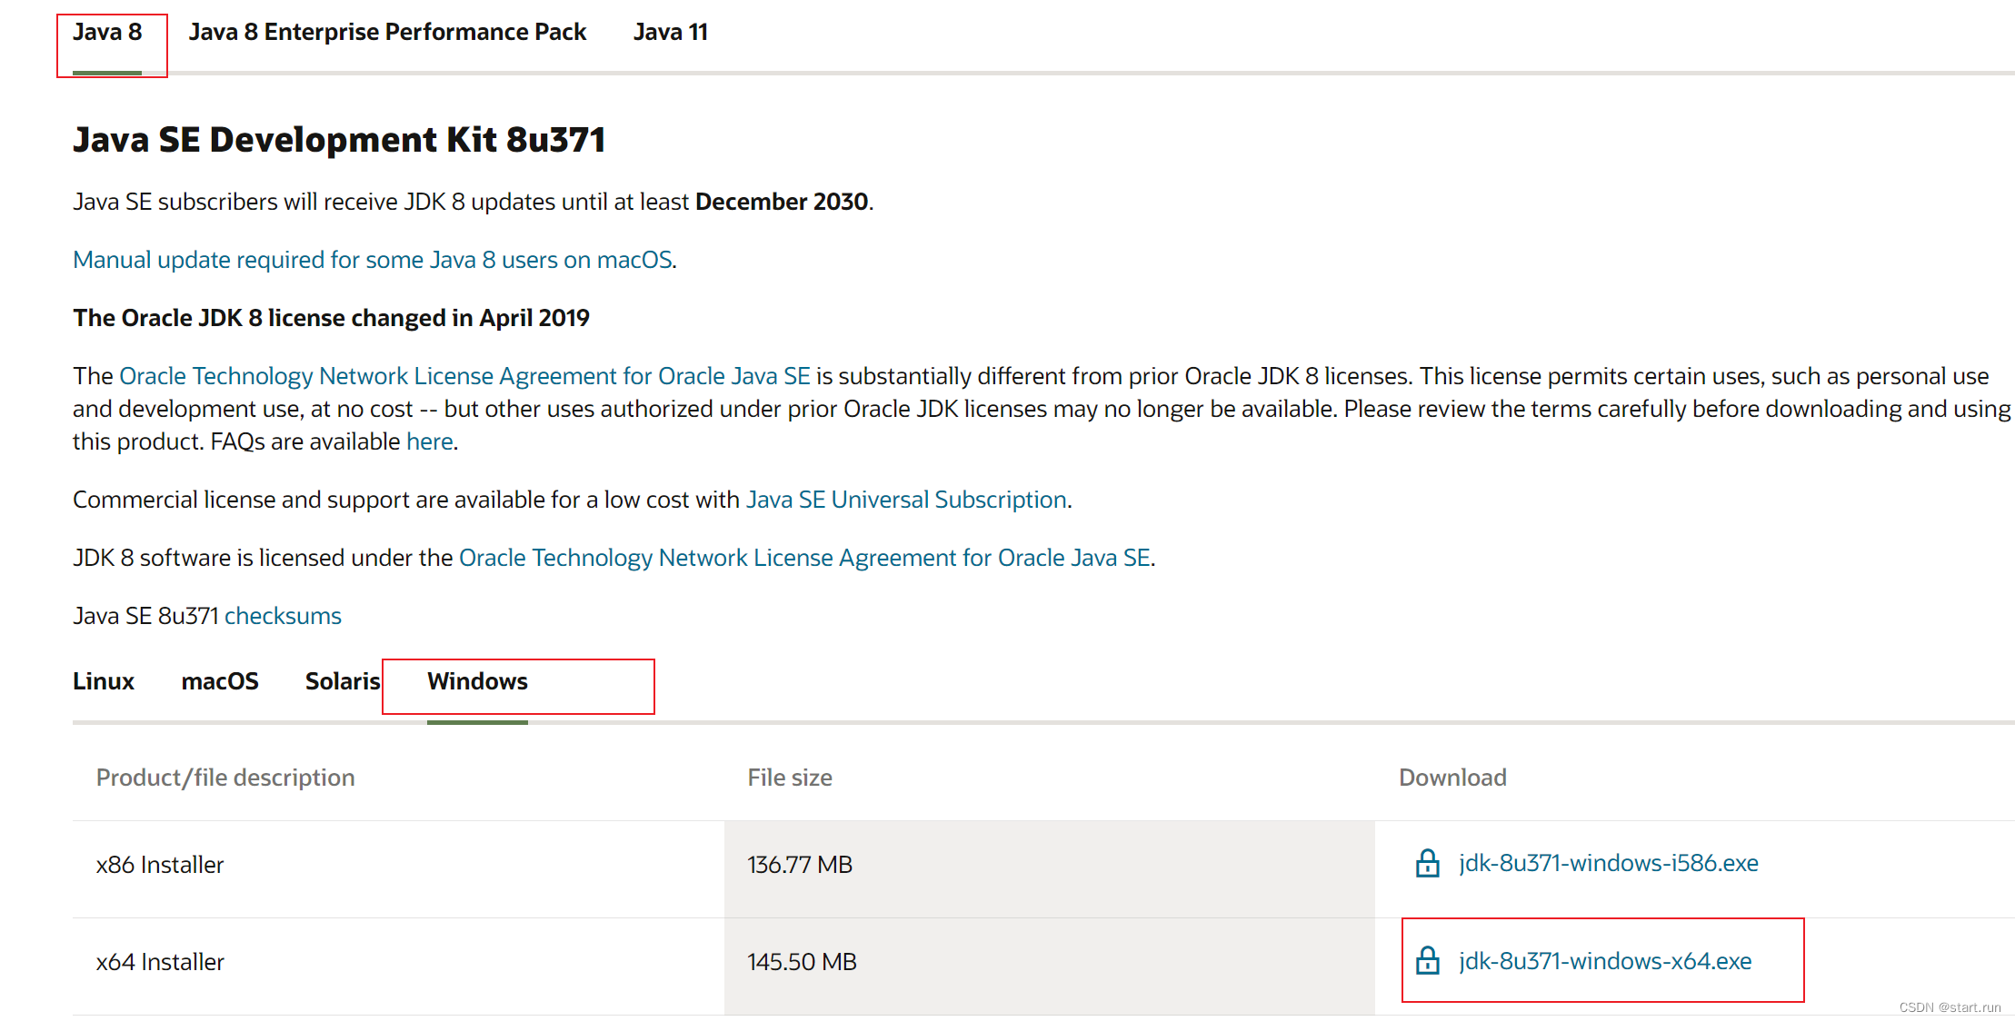Screen dimensions: 2015x1021
Task: Open license agreement link in JDK 8 software line
Action: (x=804, y=558)
